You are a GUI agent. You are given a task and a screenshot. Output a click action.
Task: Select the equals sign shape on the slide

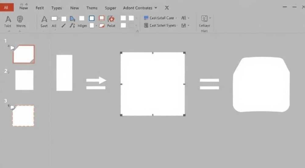[x=210, y=84]
